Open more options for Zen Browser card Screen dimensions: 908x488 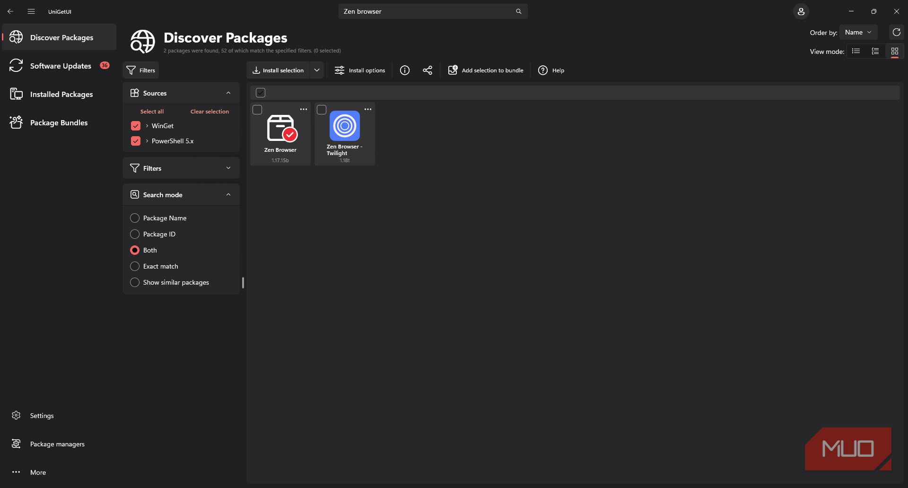[304, 109]
